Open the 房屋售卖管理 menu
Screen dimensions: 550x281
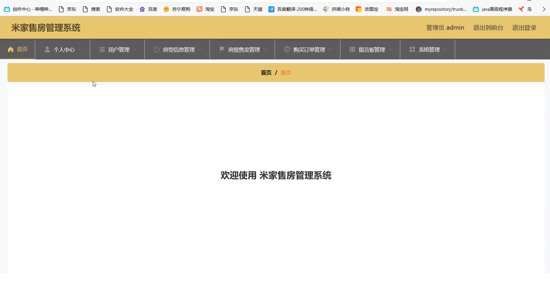coord(242,49)
